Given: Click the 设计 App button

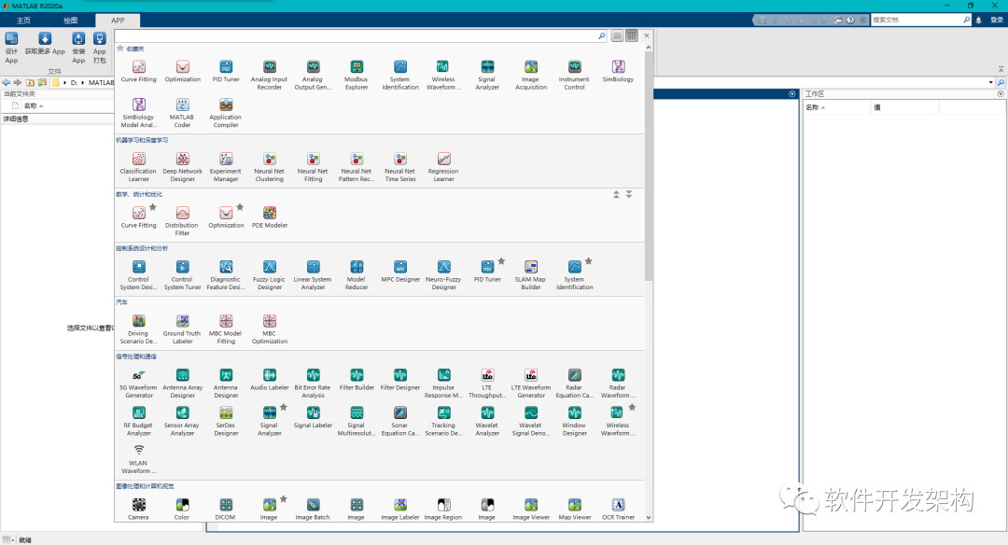Looking at the screenshot, I should pos(11,49).
